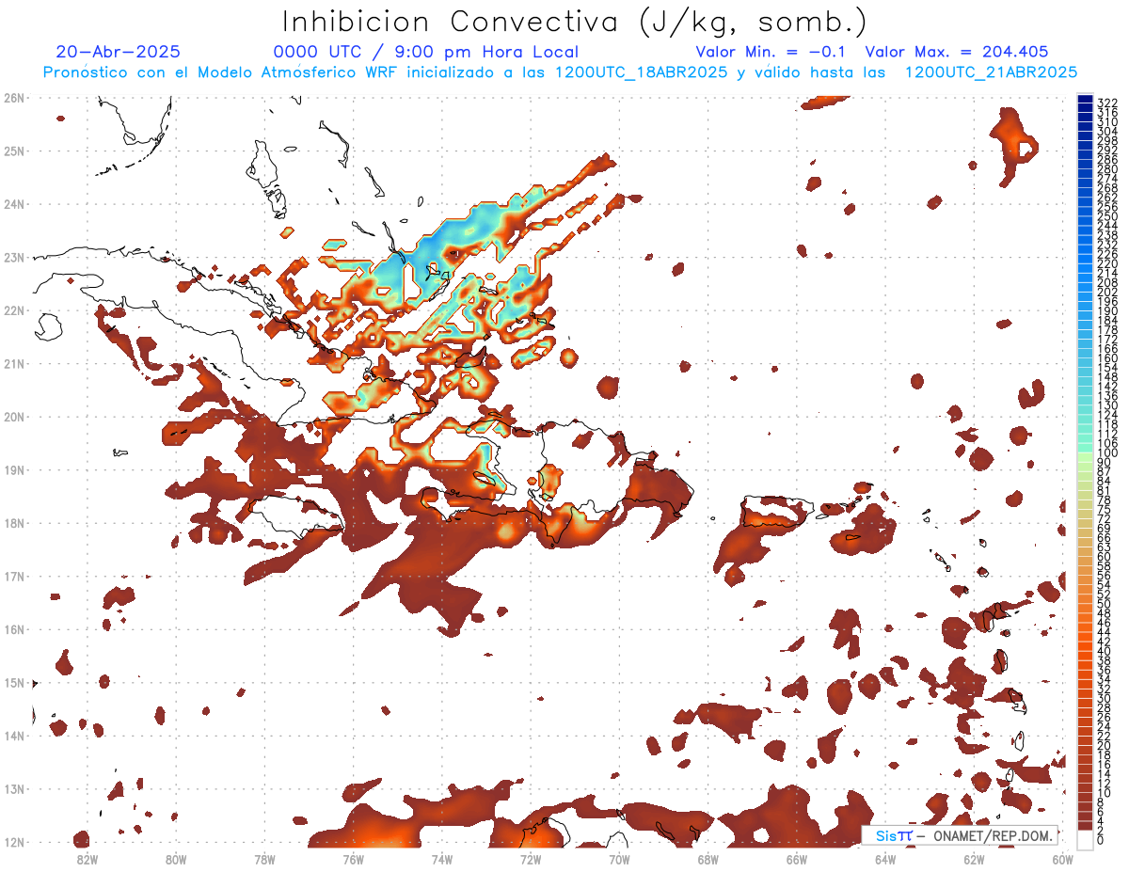The image size is (1129, 872).
Task: Click the "19N" latitude label
Action: point(13,469)
